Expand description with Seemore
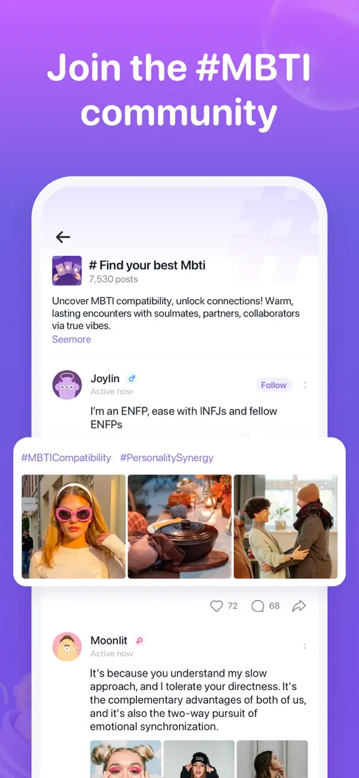This screenshot has width=359, height=778. pyautogui.click(x=71, y=339)
